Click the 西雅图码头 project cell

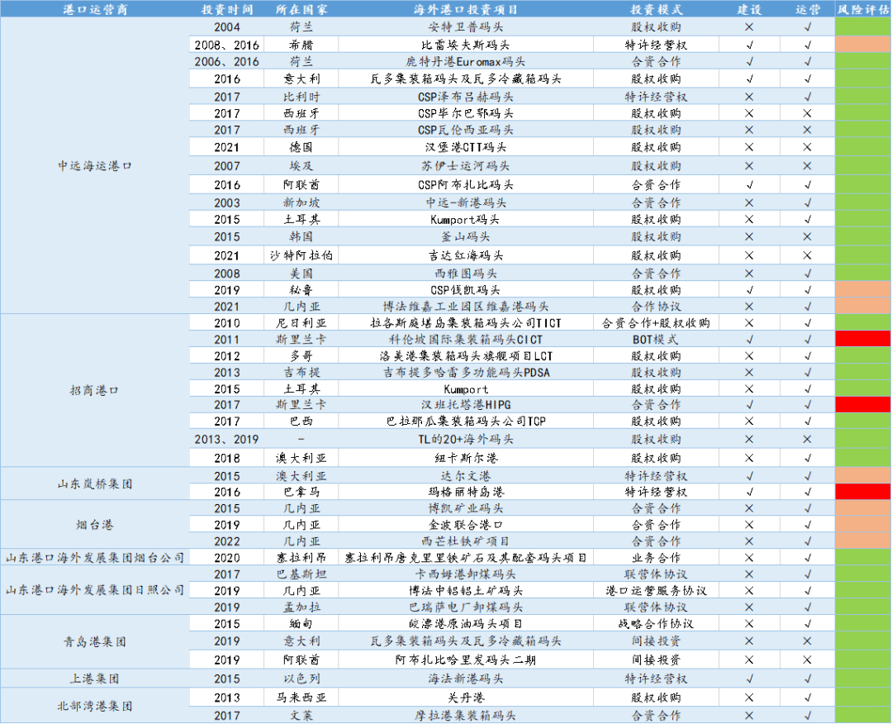click(466, 274)
